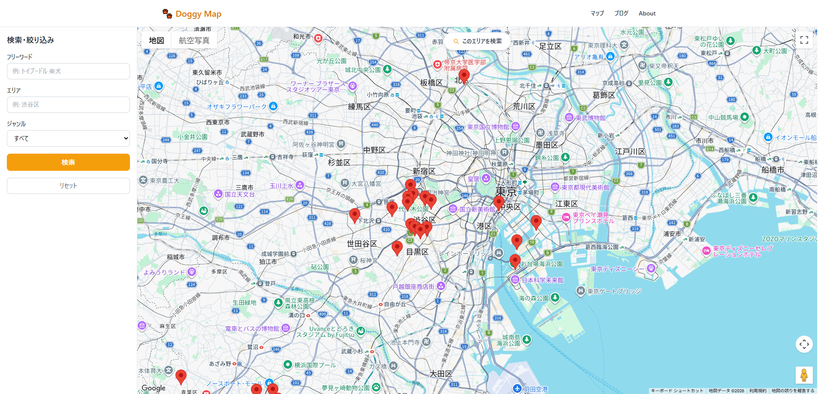Click the 帝京大学医学部附属病院 hospital icon
Viewport: 818px width, 394px height.
[x=437, y=64]
